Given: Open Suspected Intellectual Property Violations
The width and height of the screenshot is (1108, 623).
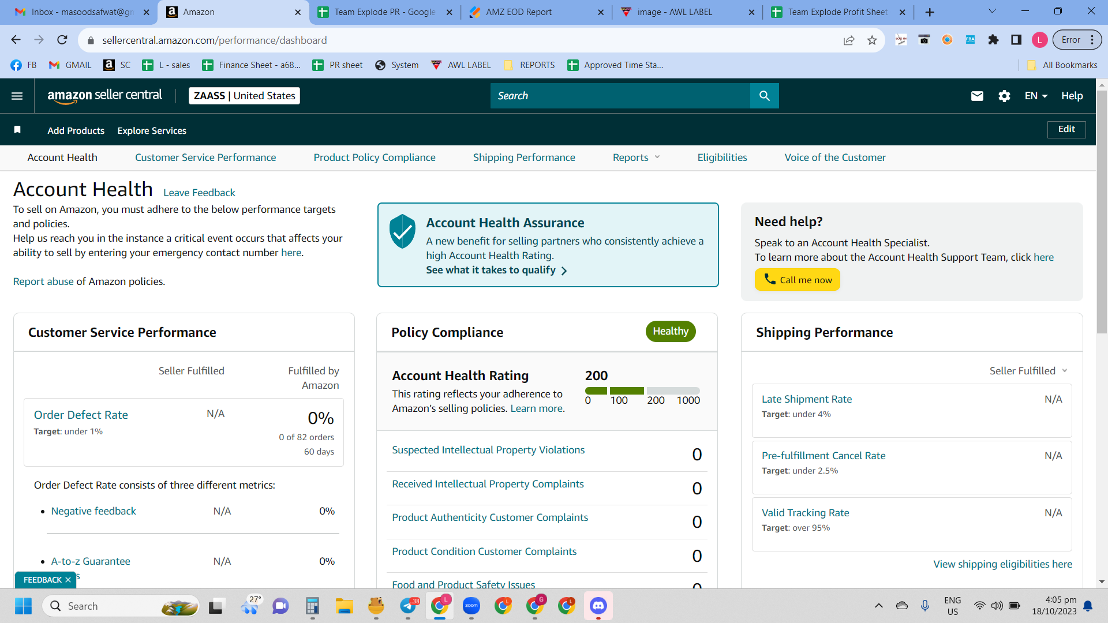Looking at the screenshot, I should pyautogui.click(x=488, y=450).
